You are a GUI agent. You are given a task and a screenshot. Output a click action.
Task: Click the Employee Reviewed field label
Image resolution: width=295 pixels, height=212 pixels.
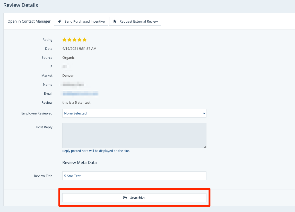pos(37,113)
